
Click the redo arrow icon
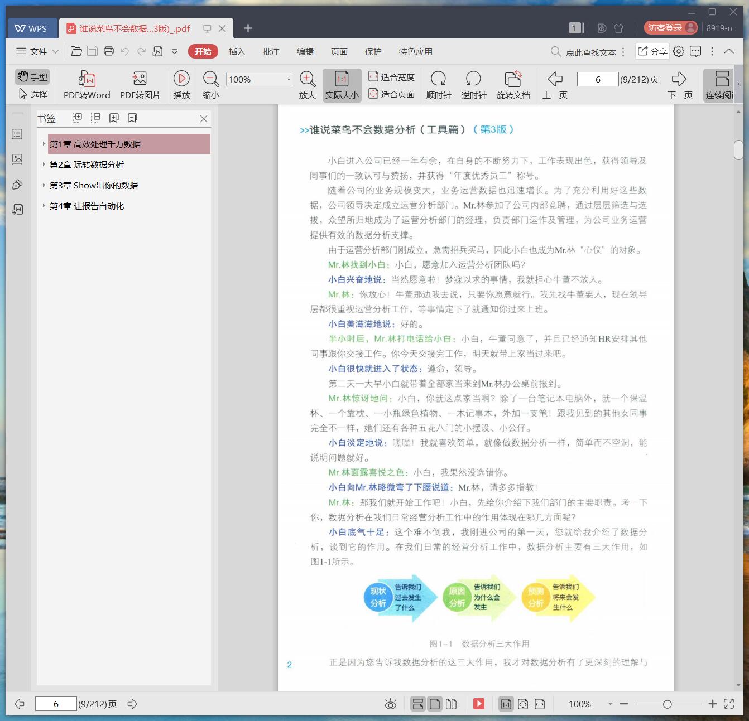click(141, 51)
